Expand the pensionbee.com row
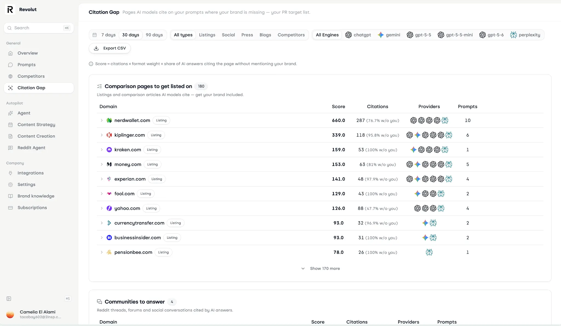The height and width of the screenshot is (326, 561). (x=102, y=252)
